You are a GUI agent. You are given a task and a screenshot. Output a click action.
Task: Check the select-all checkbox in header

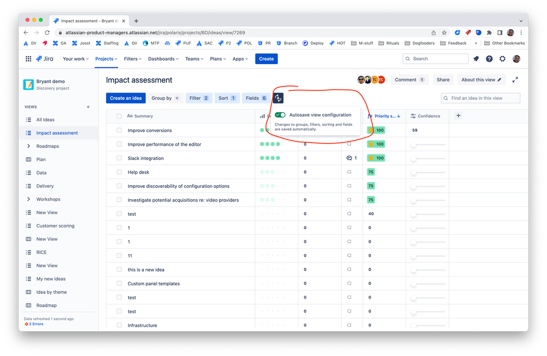pyautogui.click(x=119, y=116)
